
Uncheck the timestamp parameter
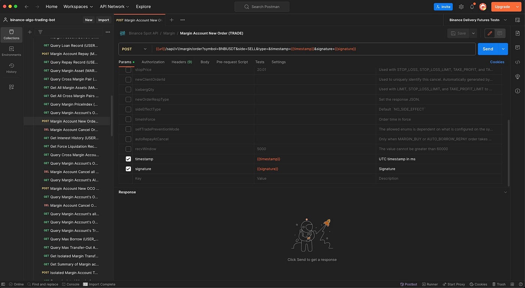(x=128, y=159)
